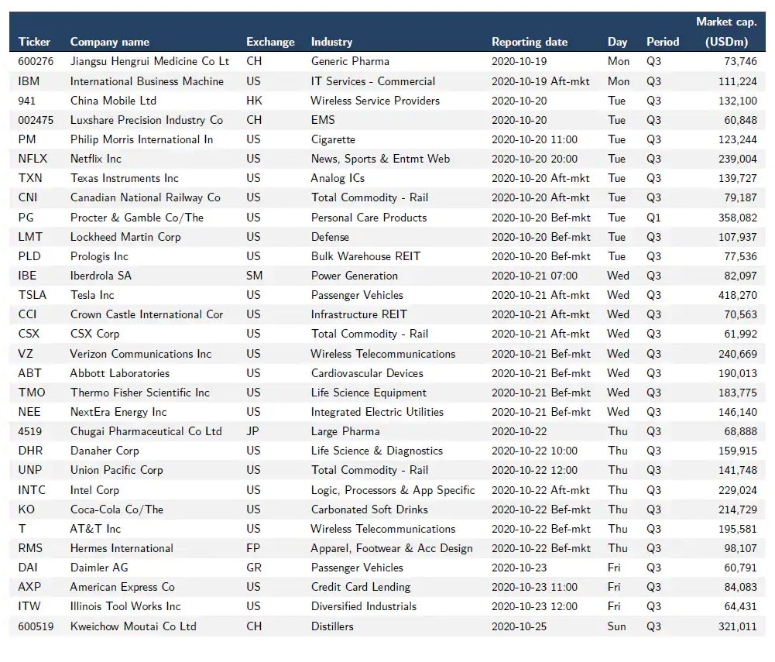
Task: Click Intel Corp company name
Action: pos(95,490)
